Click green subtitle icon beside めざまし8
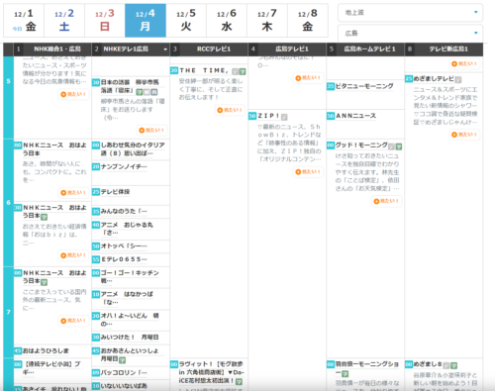 [454, 365]
